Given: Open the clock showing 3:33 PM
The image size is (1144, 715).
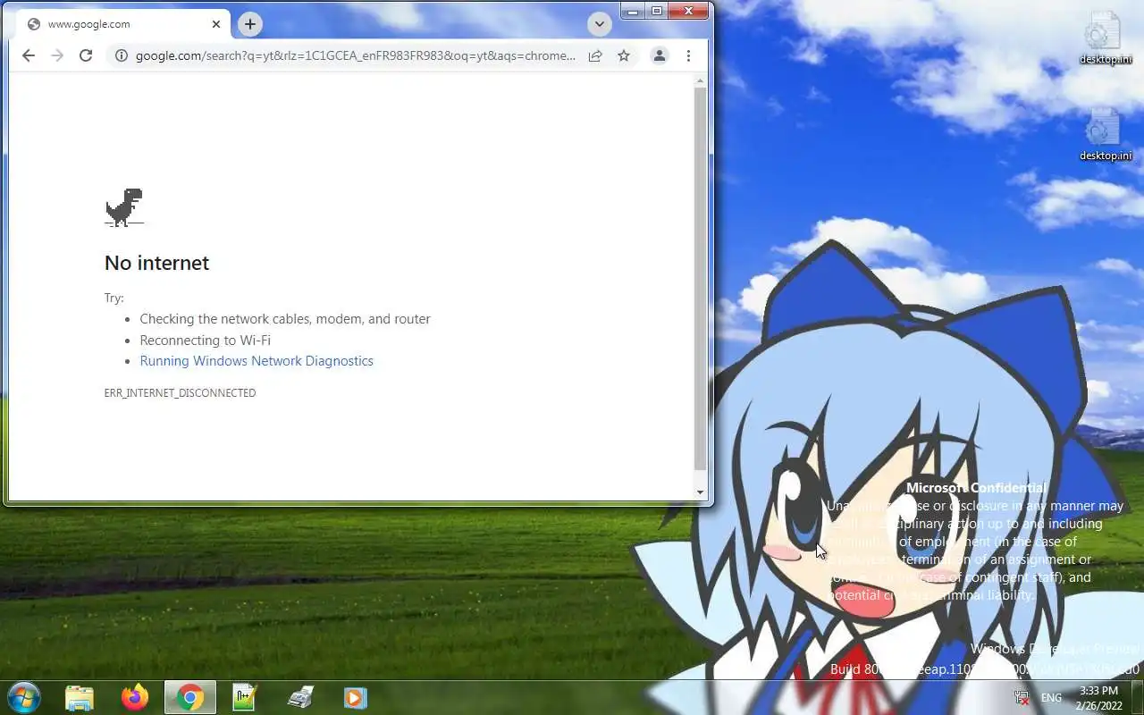Looking at the screenshot, I should [x=1098, y=698].
